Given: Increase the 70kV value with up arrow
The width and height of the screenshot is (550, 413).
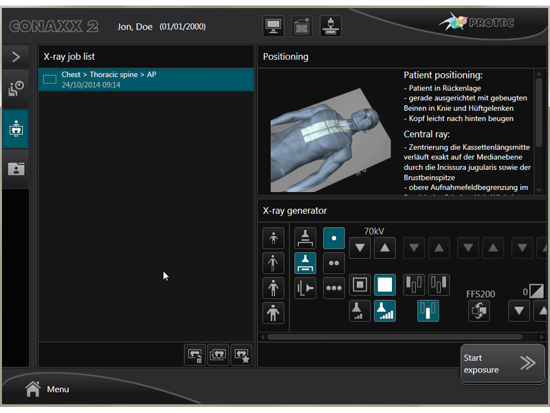Looking at the screenshot, I should [x=384, y=248].
